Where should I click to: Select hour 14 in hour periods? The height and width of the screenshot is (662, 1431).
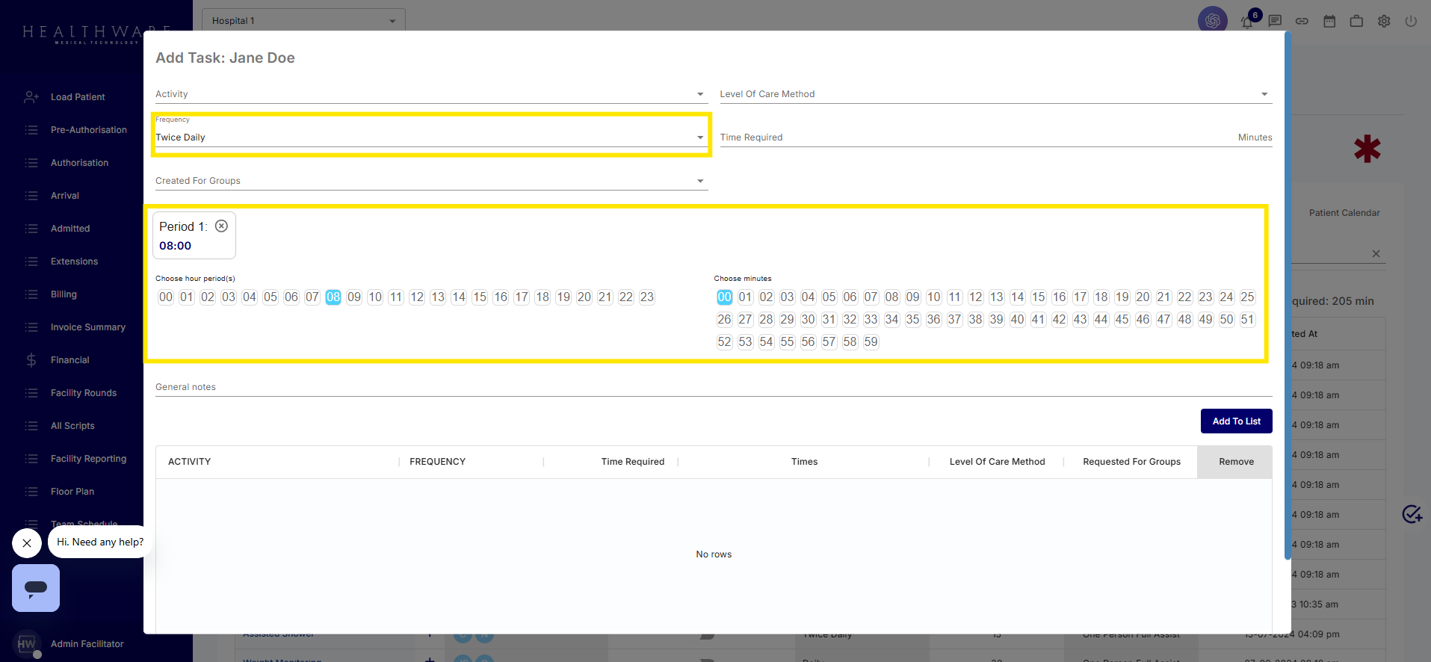(459, 297)
